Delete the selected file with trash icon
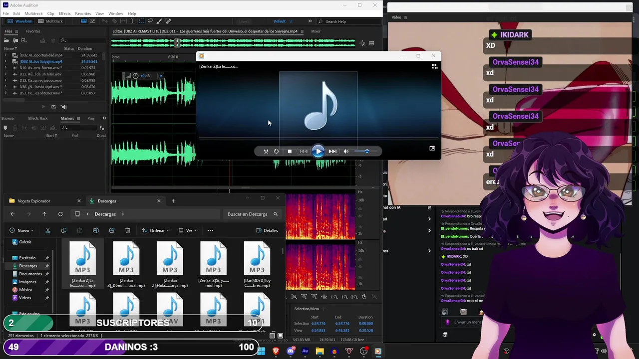The image size is (639, 359). tap(128, 230)
